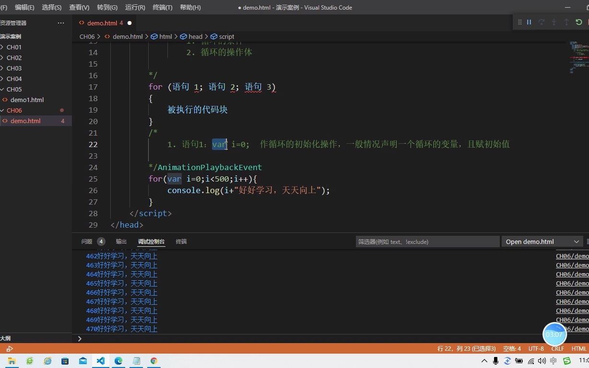Select the Step Into debug icon
The width and height of the screenshot is (589, 368).
[x=554, y=22]
